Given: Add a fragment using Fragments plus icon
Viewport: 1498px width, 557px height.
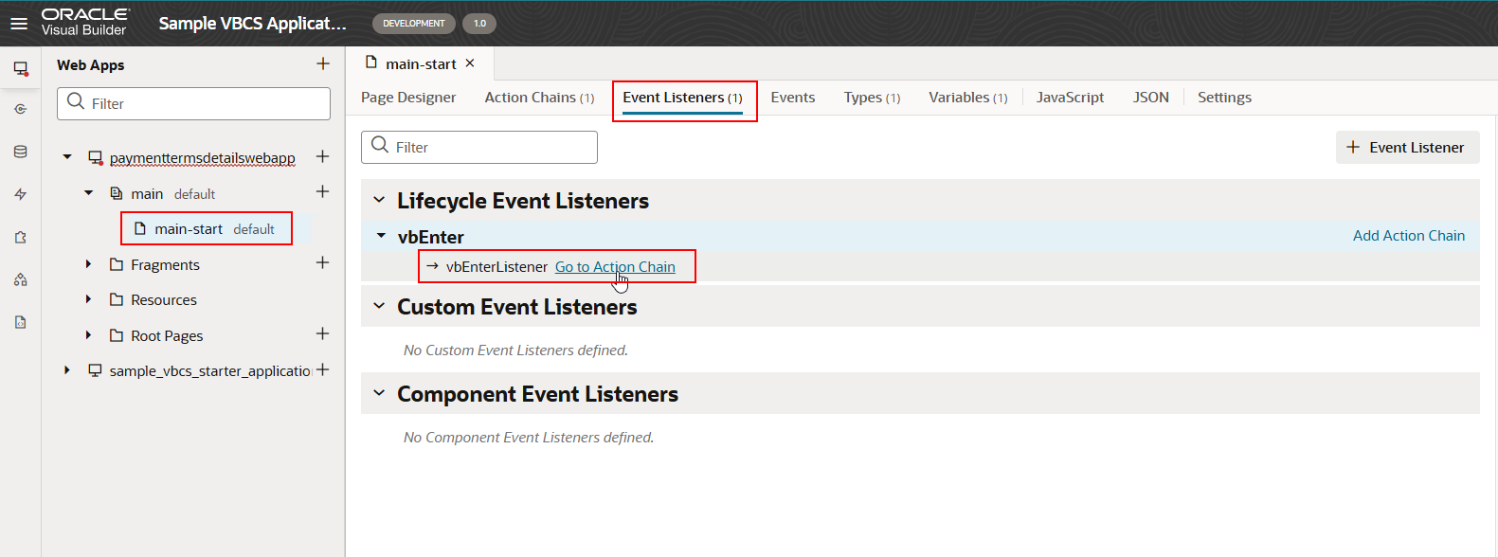Looking at the screenshot, I should [322, 262].
